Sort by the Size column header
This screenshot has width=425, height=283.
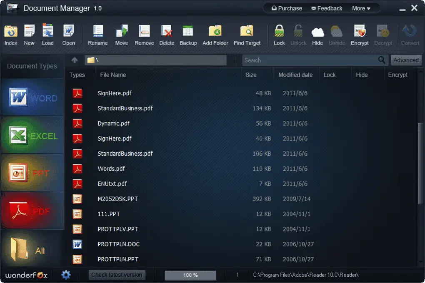coord(251,75)
